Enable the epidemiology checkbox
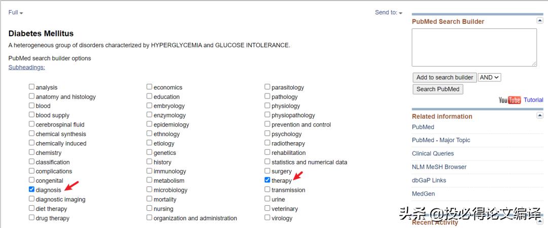The height and width of the screenshot is (228, 548). [150, 124]
